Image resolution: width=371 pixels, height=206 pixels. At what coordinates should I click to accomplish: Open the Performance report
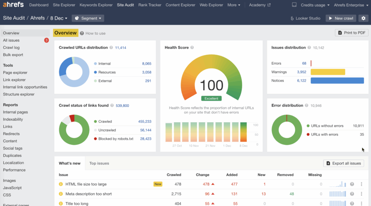click(x=14, y=170)
